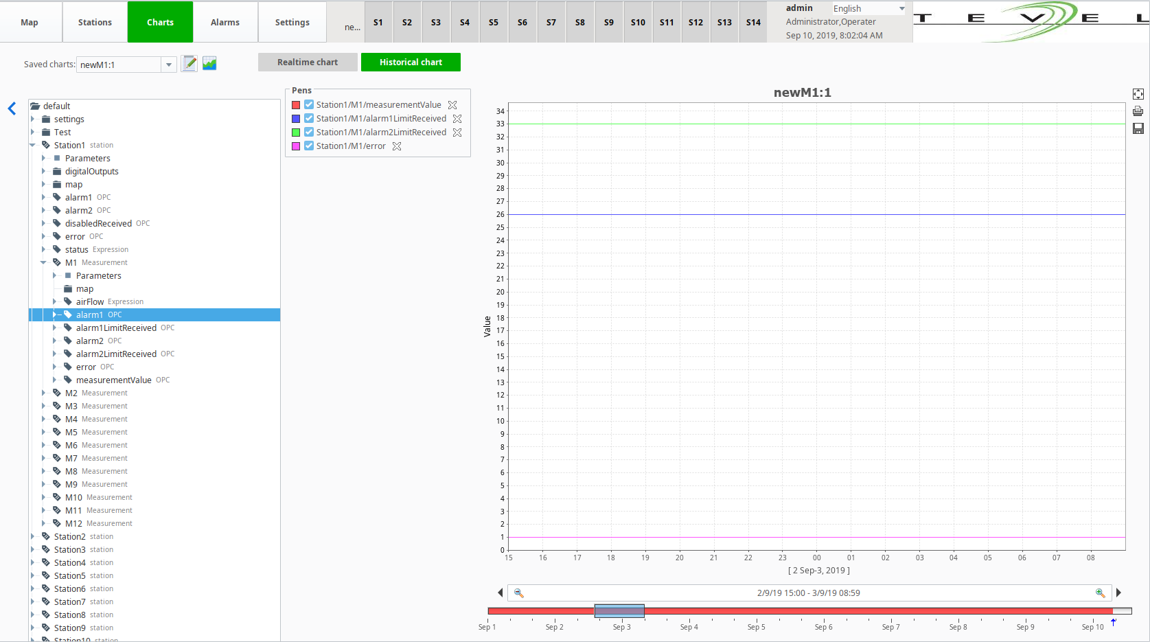
Task: Step time range forward with right arrow
Action: coord(1118,593)
